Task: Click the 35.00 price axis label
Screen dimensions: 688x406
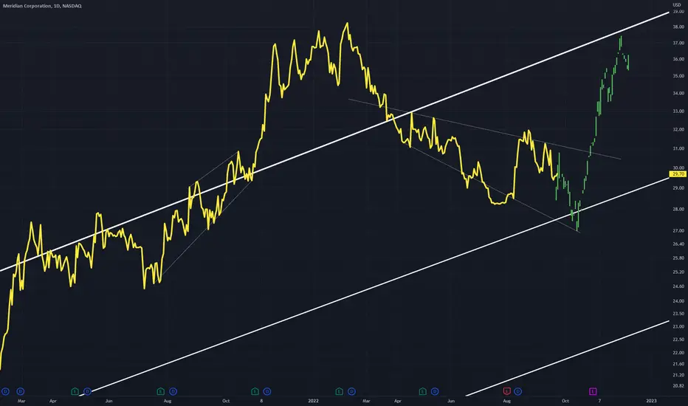Action: (x=678, y=76)
